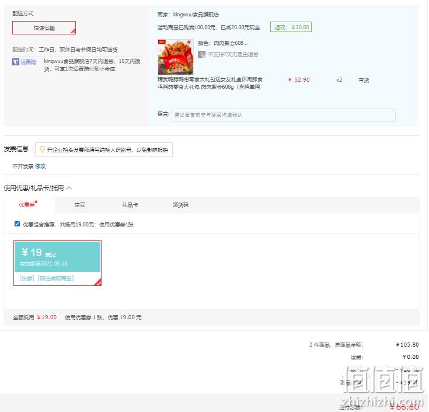Click the 7-day no-return icon

click(x=201, y=54)
